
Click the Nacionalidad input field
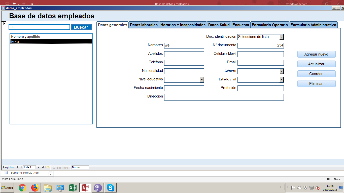pyautogui.click(x=184, y=71)
